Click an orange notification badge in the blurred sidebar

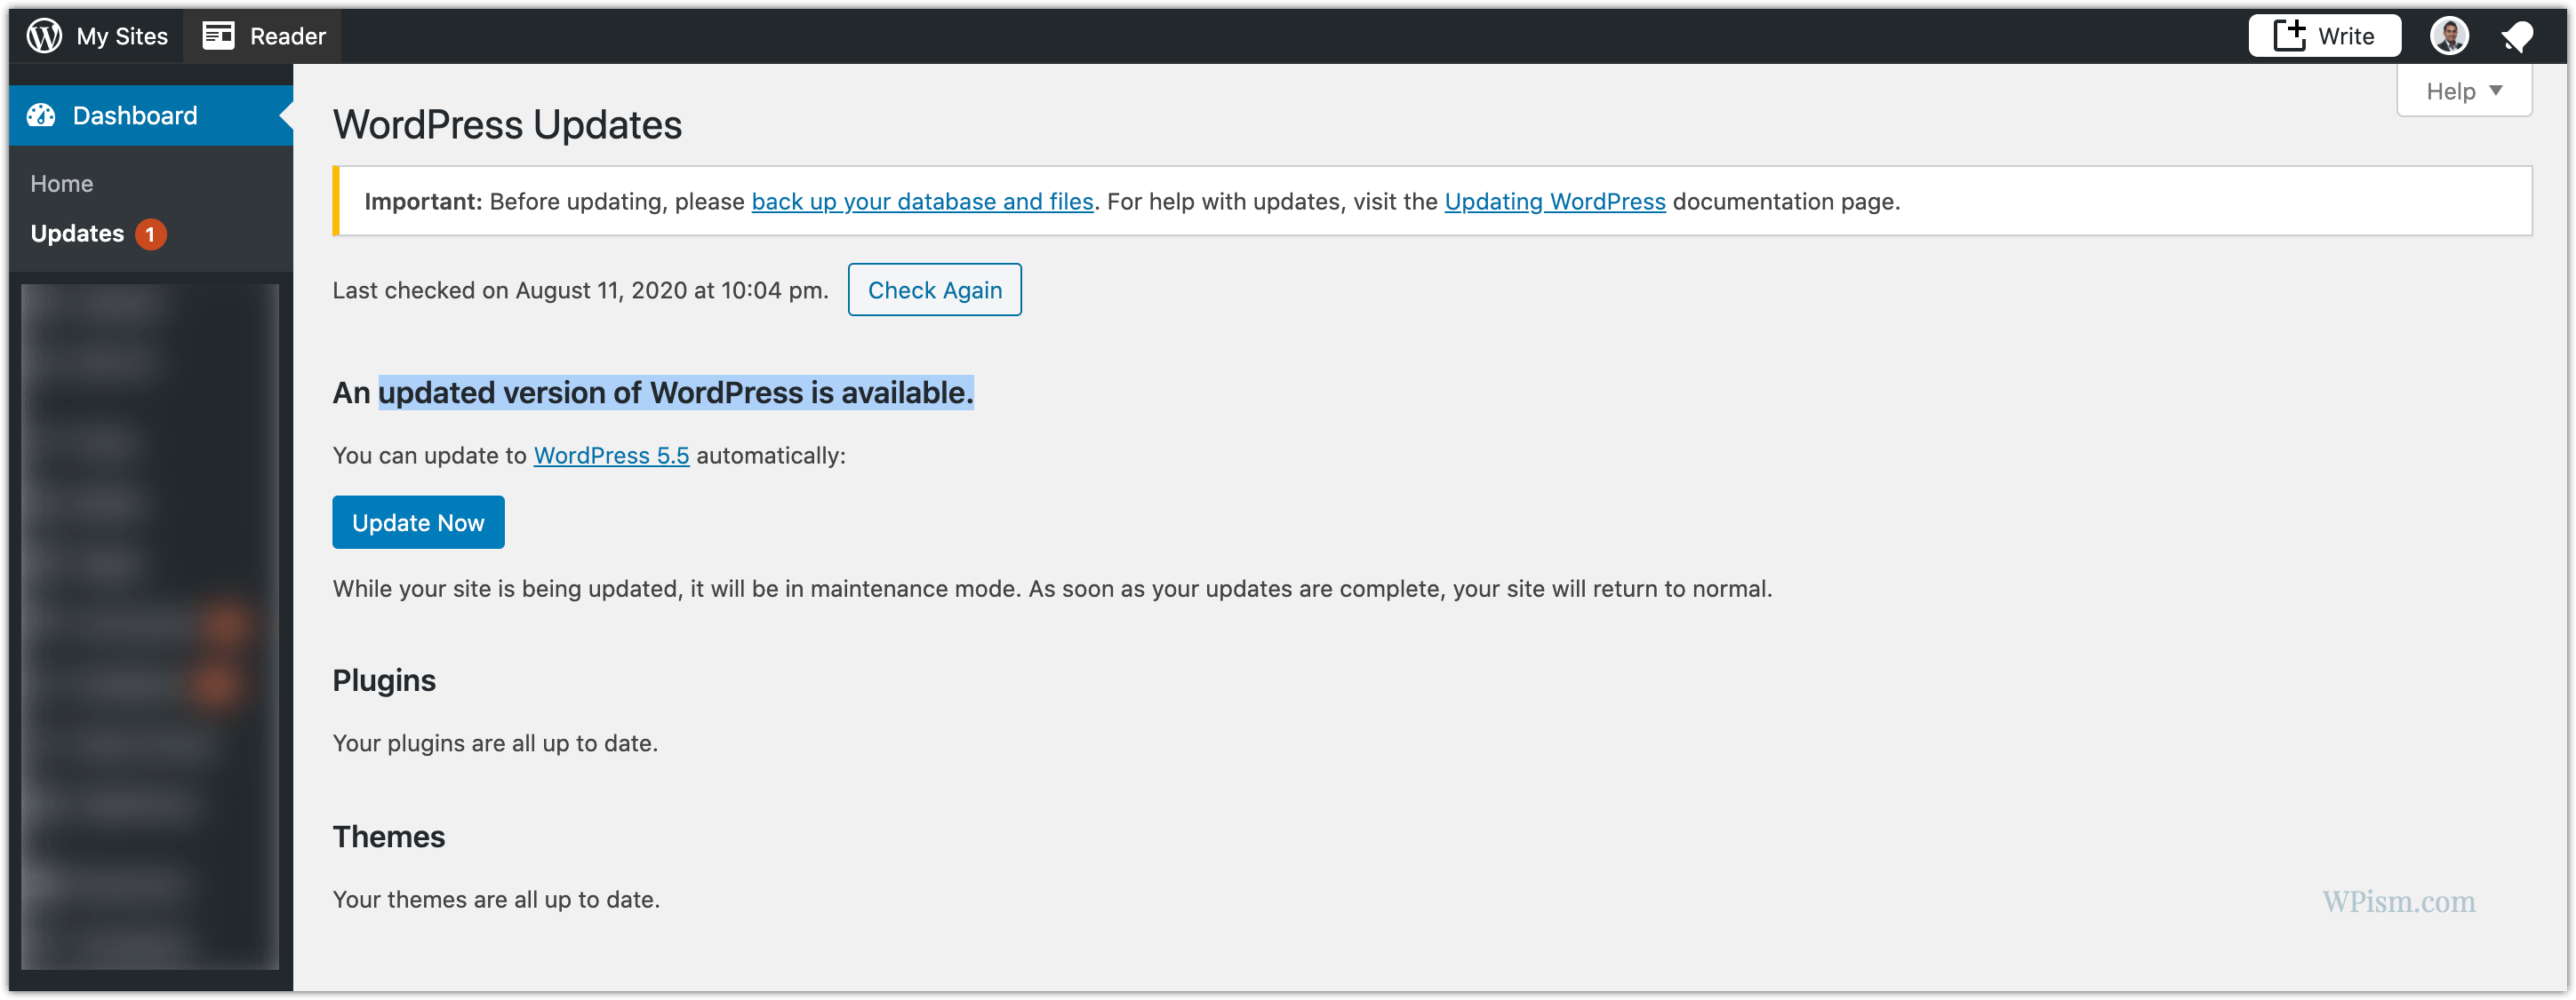pos(227,624)
